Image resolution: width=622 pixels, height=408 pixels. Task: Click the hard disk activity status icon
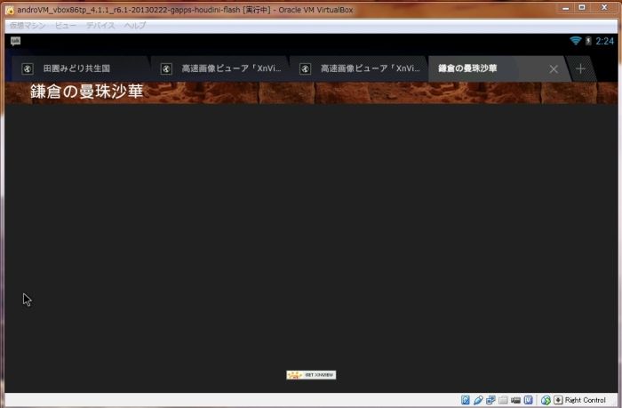(x=466, y=400)
